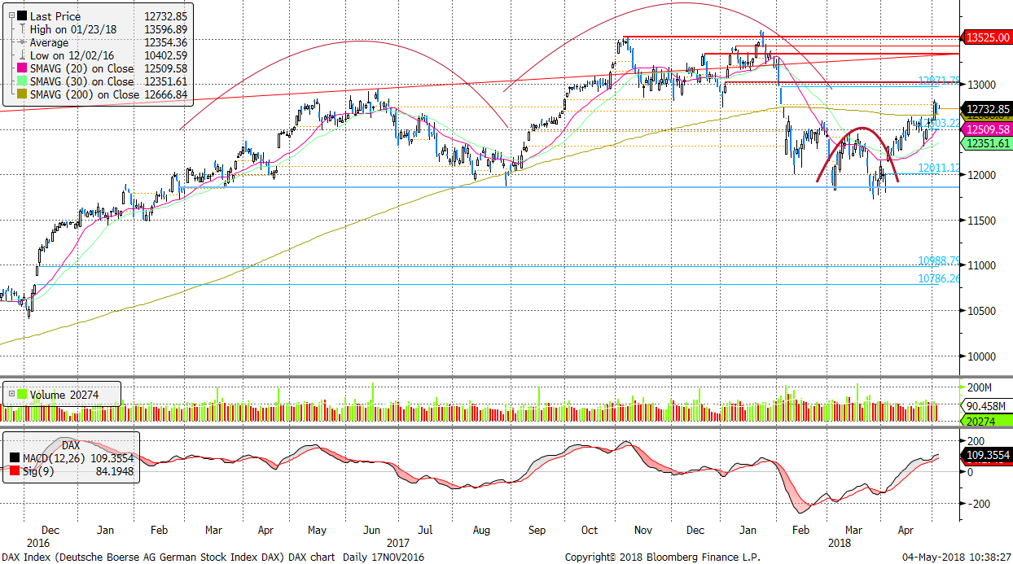This screenshot has width=1013, height=564.
Task: Select the 'High on 01/23/18' legend entry
Action: [75, 29]
